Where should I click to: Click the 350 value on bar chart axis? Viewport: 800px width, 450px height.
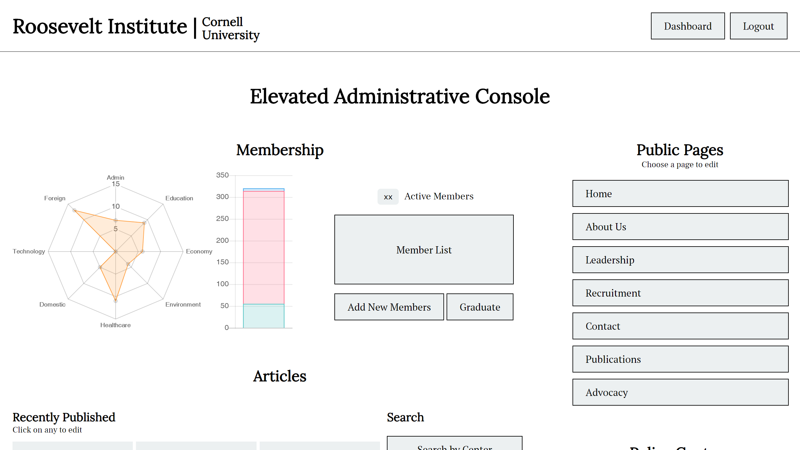click(222, 175)
